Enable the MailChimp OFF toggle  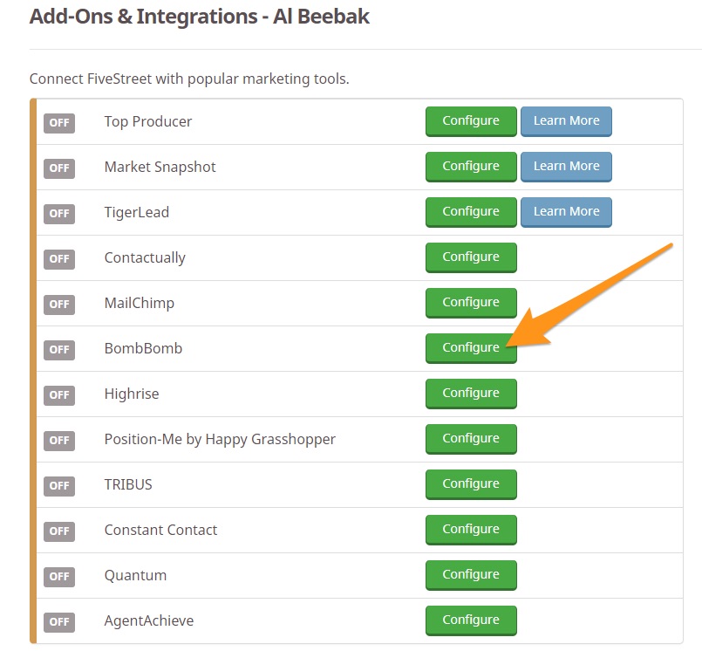59,305
